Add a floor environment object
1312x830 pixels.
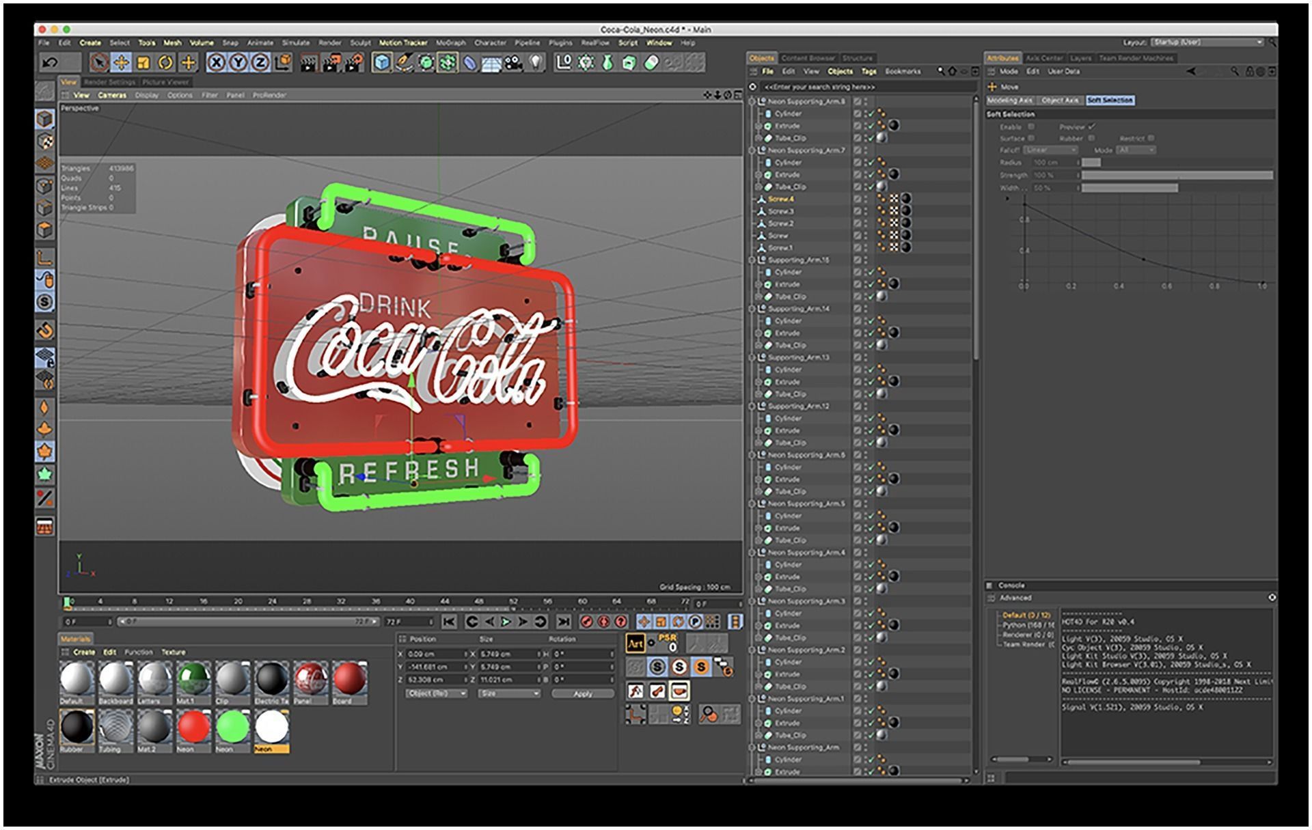[x=492, y=63]
